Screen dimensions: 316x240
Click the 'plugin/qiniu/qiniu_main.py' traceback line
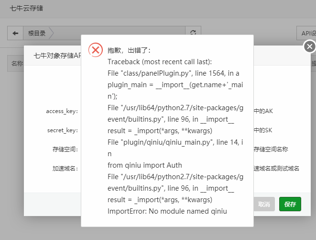pos(175,148)
